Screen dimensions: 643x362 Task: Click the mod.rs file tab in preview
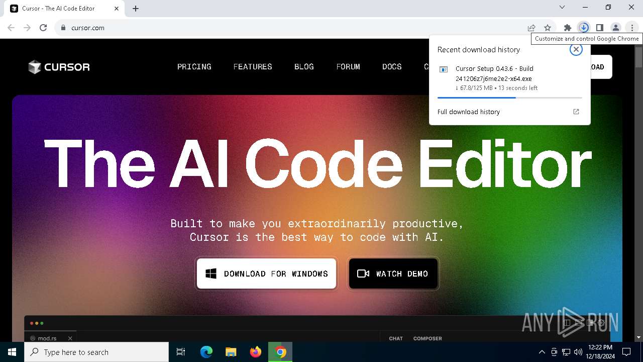click(x=51, y=338)
